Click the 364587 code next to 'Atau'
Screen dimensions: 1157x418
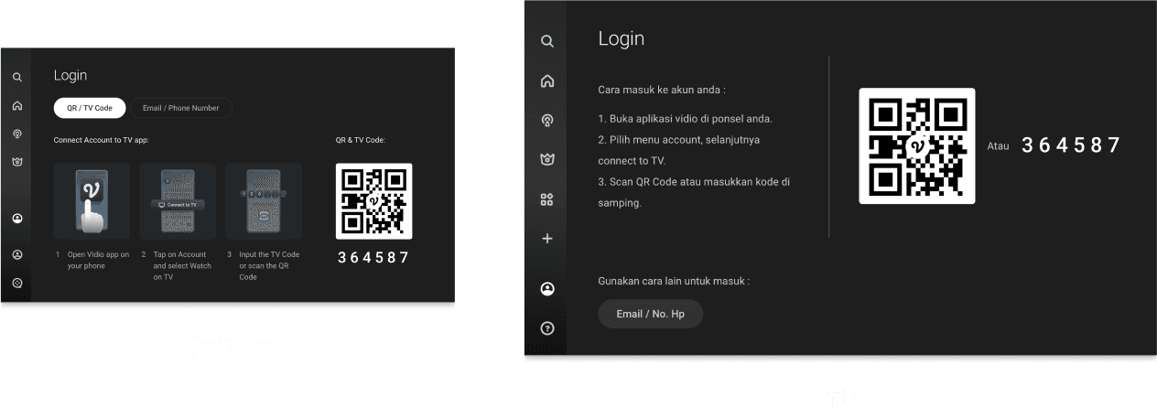[x=1071, y=145]
